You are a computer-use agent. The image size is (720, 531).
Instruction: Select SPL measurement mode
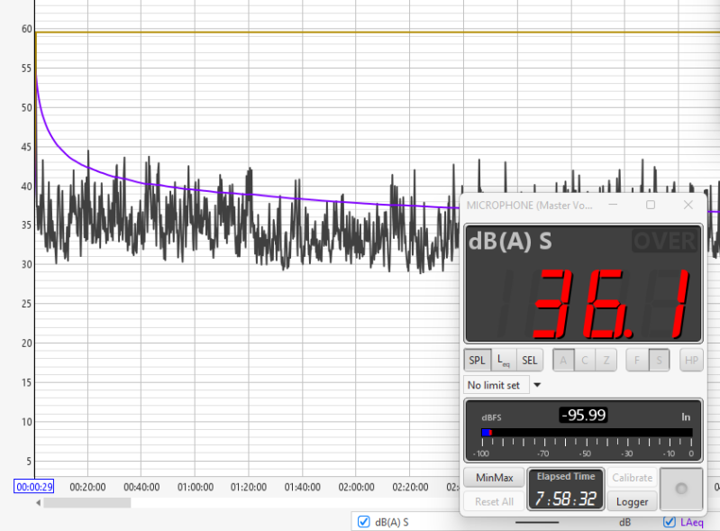(x=477, y=361)
